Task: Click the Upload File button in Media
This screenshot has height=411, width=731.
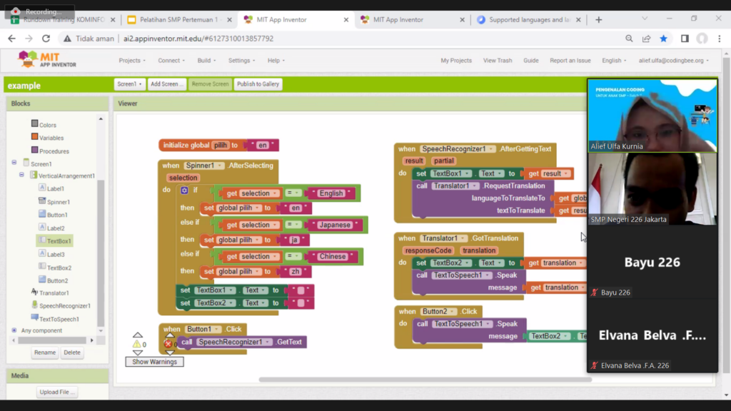Action: (x=56, y=391)
